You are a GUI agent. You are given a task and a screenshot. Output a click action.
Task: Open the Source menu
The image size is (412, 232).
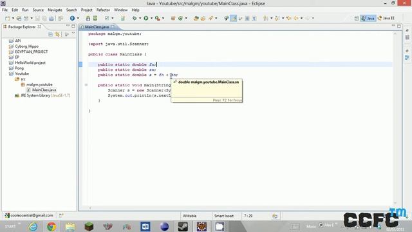pyautogui.click(x=38, y=10)
